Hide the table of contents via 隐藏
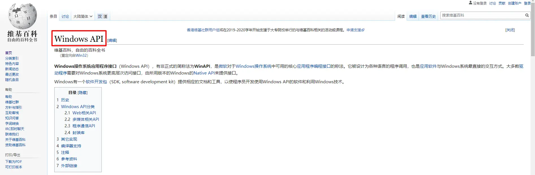This screenshot has width=535, height=175. click(83, 93)
